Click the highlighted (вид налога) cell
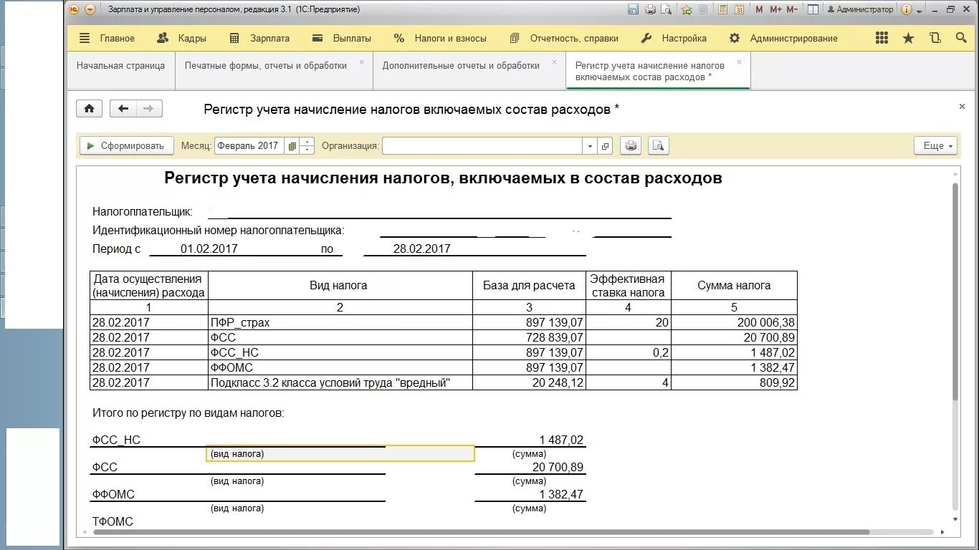This screenshot has height=550, width=979. pyautogui.click(x=340, y=453)
